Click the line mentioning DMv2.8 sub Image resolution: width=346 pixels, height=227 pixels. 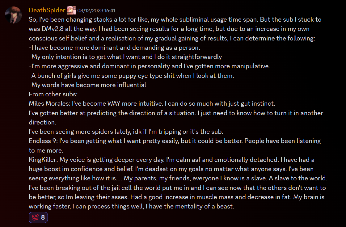pos(169,29)
